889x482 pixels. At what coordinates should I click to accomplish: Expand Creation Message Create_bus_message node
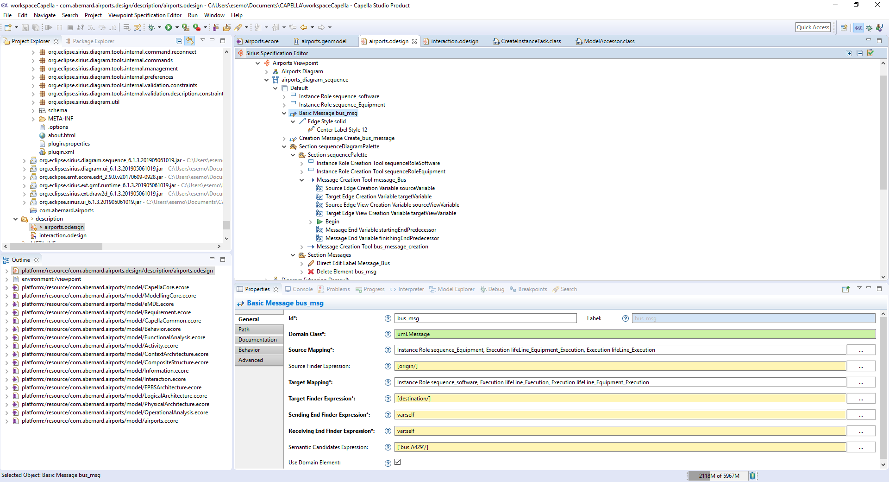284,139
